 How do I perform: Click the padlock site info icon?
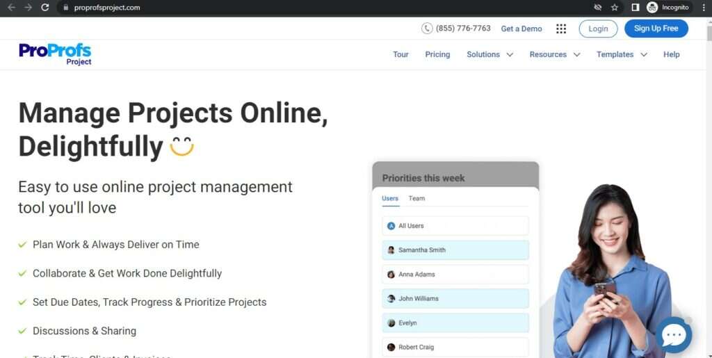click(66, 7)
